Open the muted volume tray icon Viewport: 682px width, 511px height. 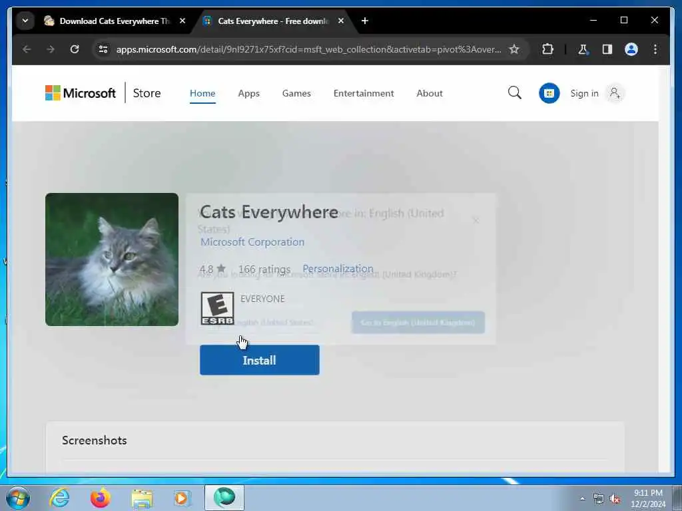pos(615,499)
